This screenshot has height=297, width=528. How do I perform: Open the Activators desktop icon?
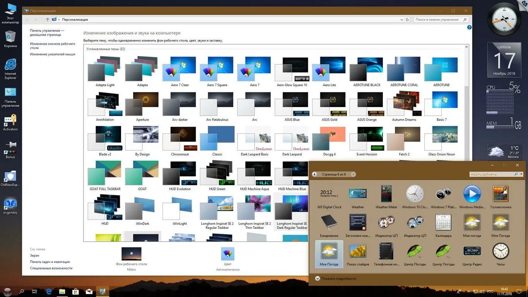[10, 123]
